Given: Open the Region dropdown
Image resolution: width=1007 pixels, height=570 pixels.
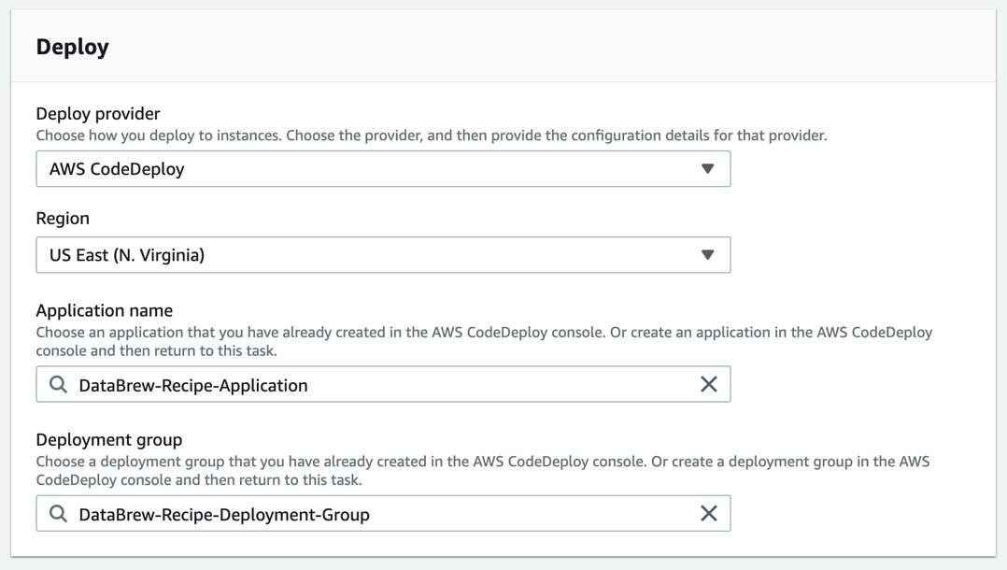Looking at the screenshot, I should coord(383,255).
